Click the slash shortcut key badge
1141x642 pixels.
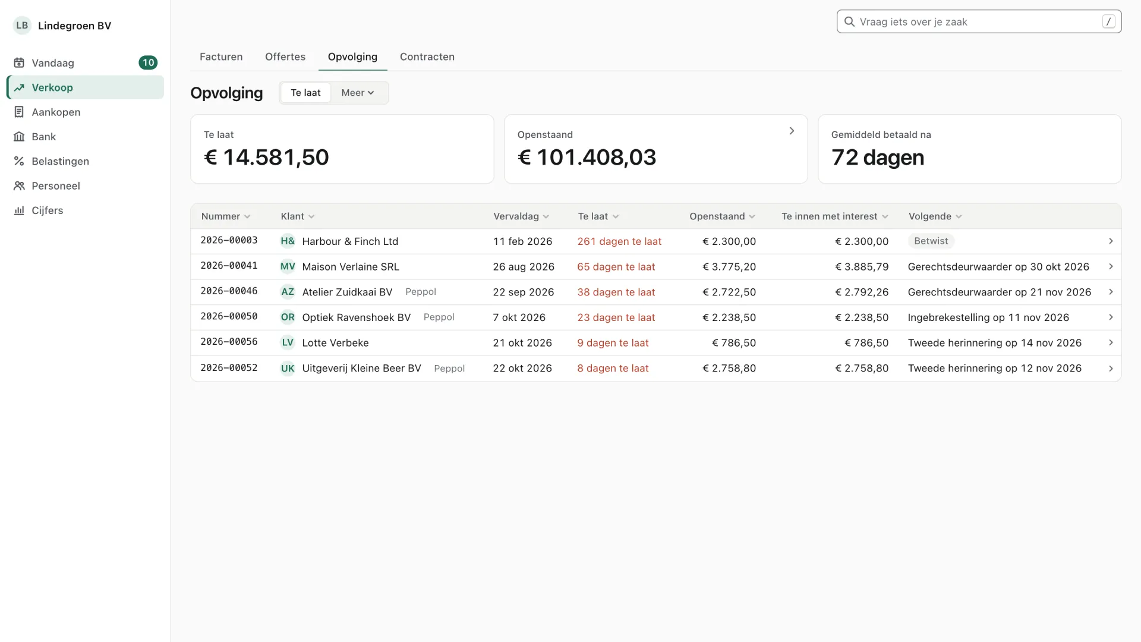(1108, 21)
